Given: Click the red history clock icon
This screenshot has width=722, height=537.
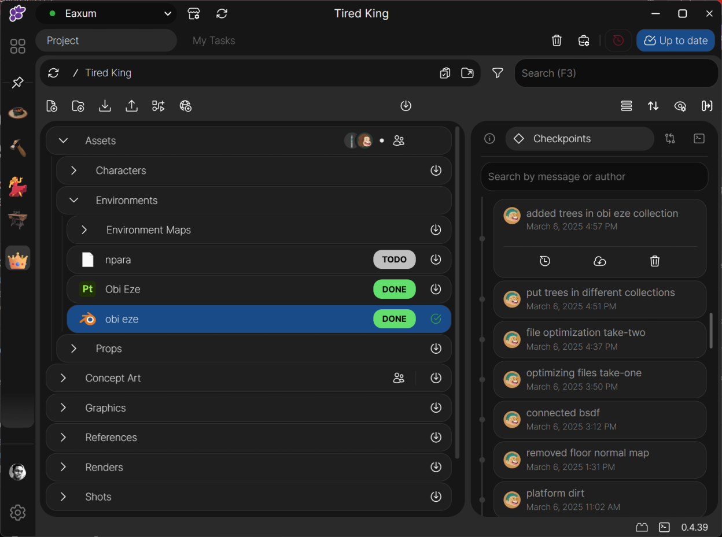Looking at the screenshot, I should (618, 40).
